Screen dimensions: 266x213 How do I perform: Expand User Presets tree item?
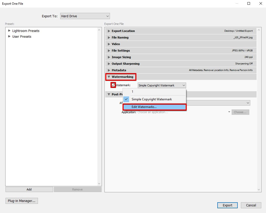(9, 36)
